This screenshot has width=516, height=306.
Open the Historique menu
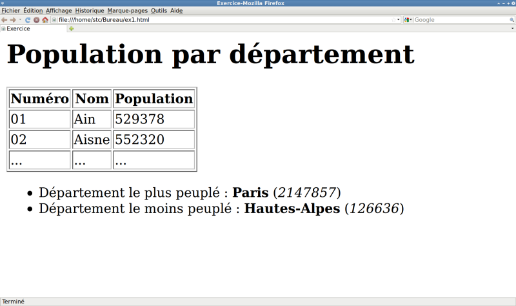tap(90, 10)
